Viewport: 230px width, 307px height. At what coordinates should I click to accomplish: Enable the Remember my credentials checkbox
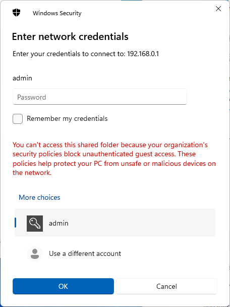18,119
